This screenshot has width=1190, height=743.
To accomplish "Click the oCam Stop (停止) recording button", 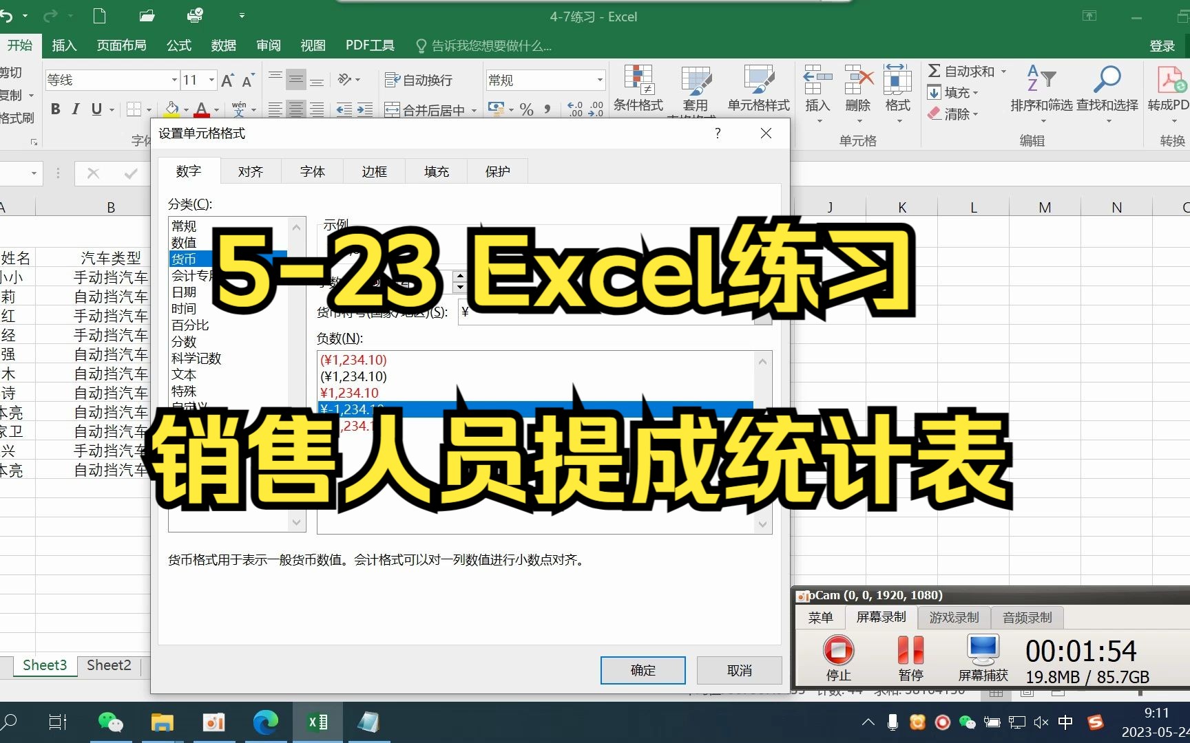I will pyautogui.click(x=838, y=658).
